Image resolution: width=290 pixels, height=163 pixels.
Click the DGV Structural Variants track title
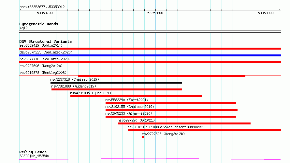pyautogui.click(x=46, y=41)
